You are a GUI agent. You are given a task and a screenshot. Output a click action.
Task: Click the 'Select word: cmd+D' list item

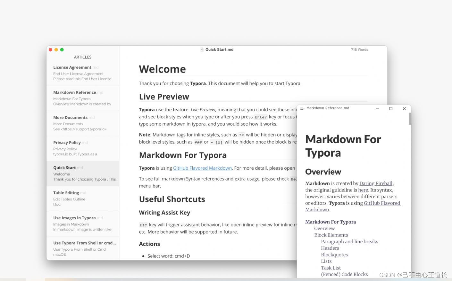point(169,256)
